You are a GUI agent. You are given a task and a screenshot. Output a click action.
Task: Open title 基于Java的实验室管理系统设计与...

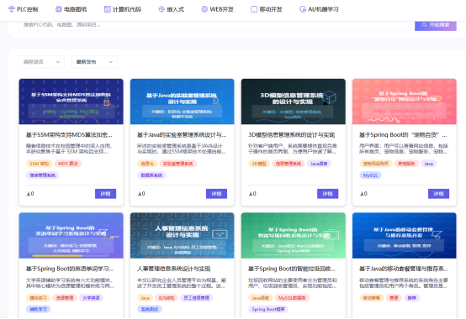click(182, 135)
